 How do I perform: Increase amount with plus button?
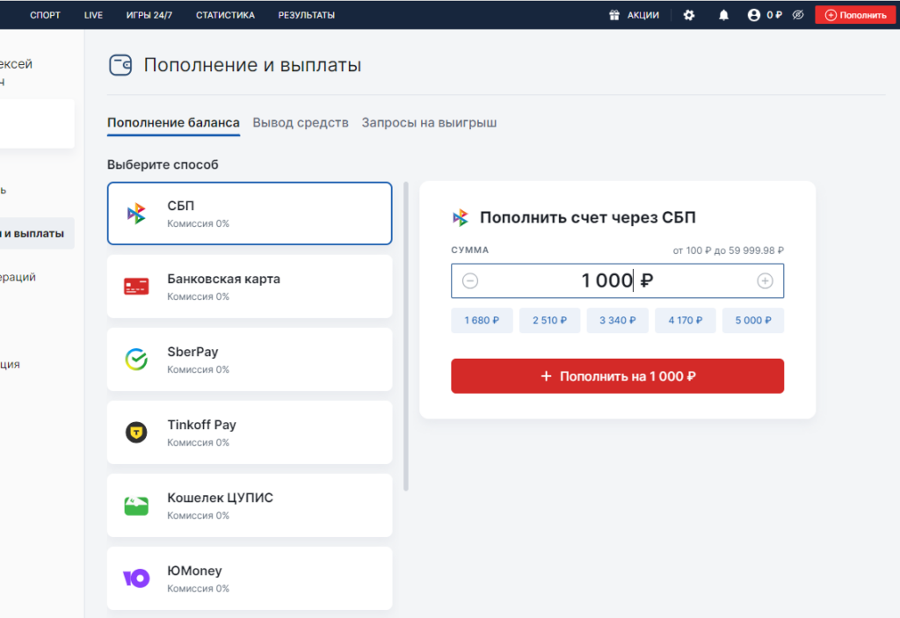pyautogui.click(x=765, y=280)
